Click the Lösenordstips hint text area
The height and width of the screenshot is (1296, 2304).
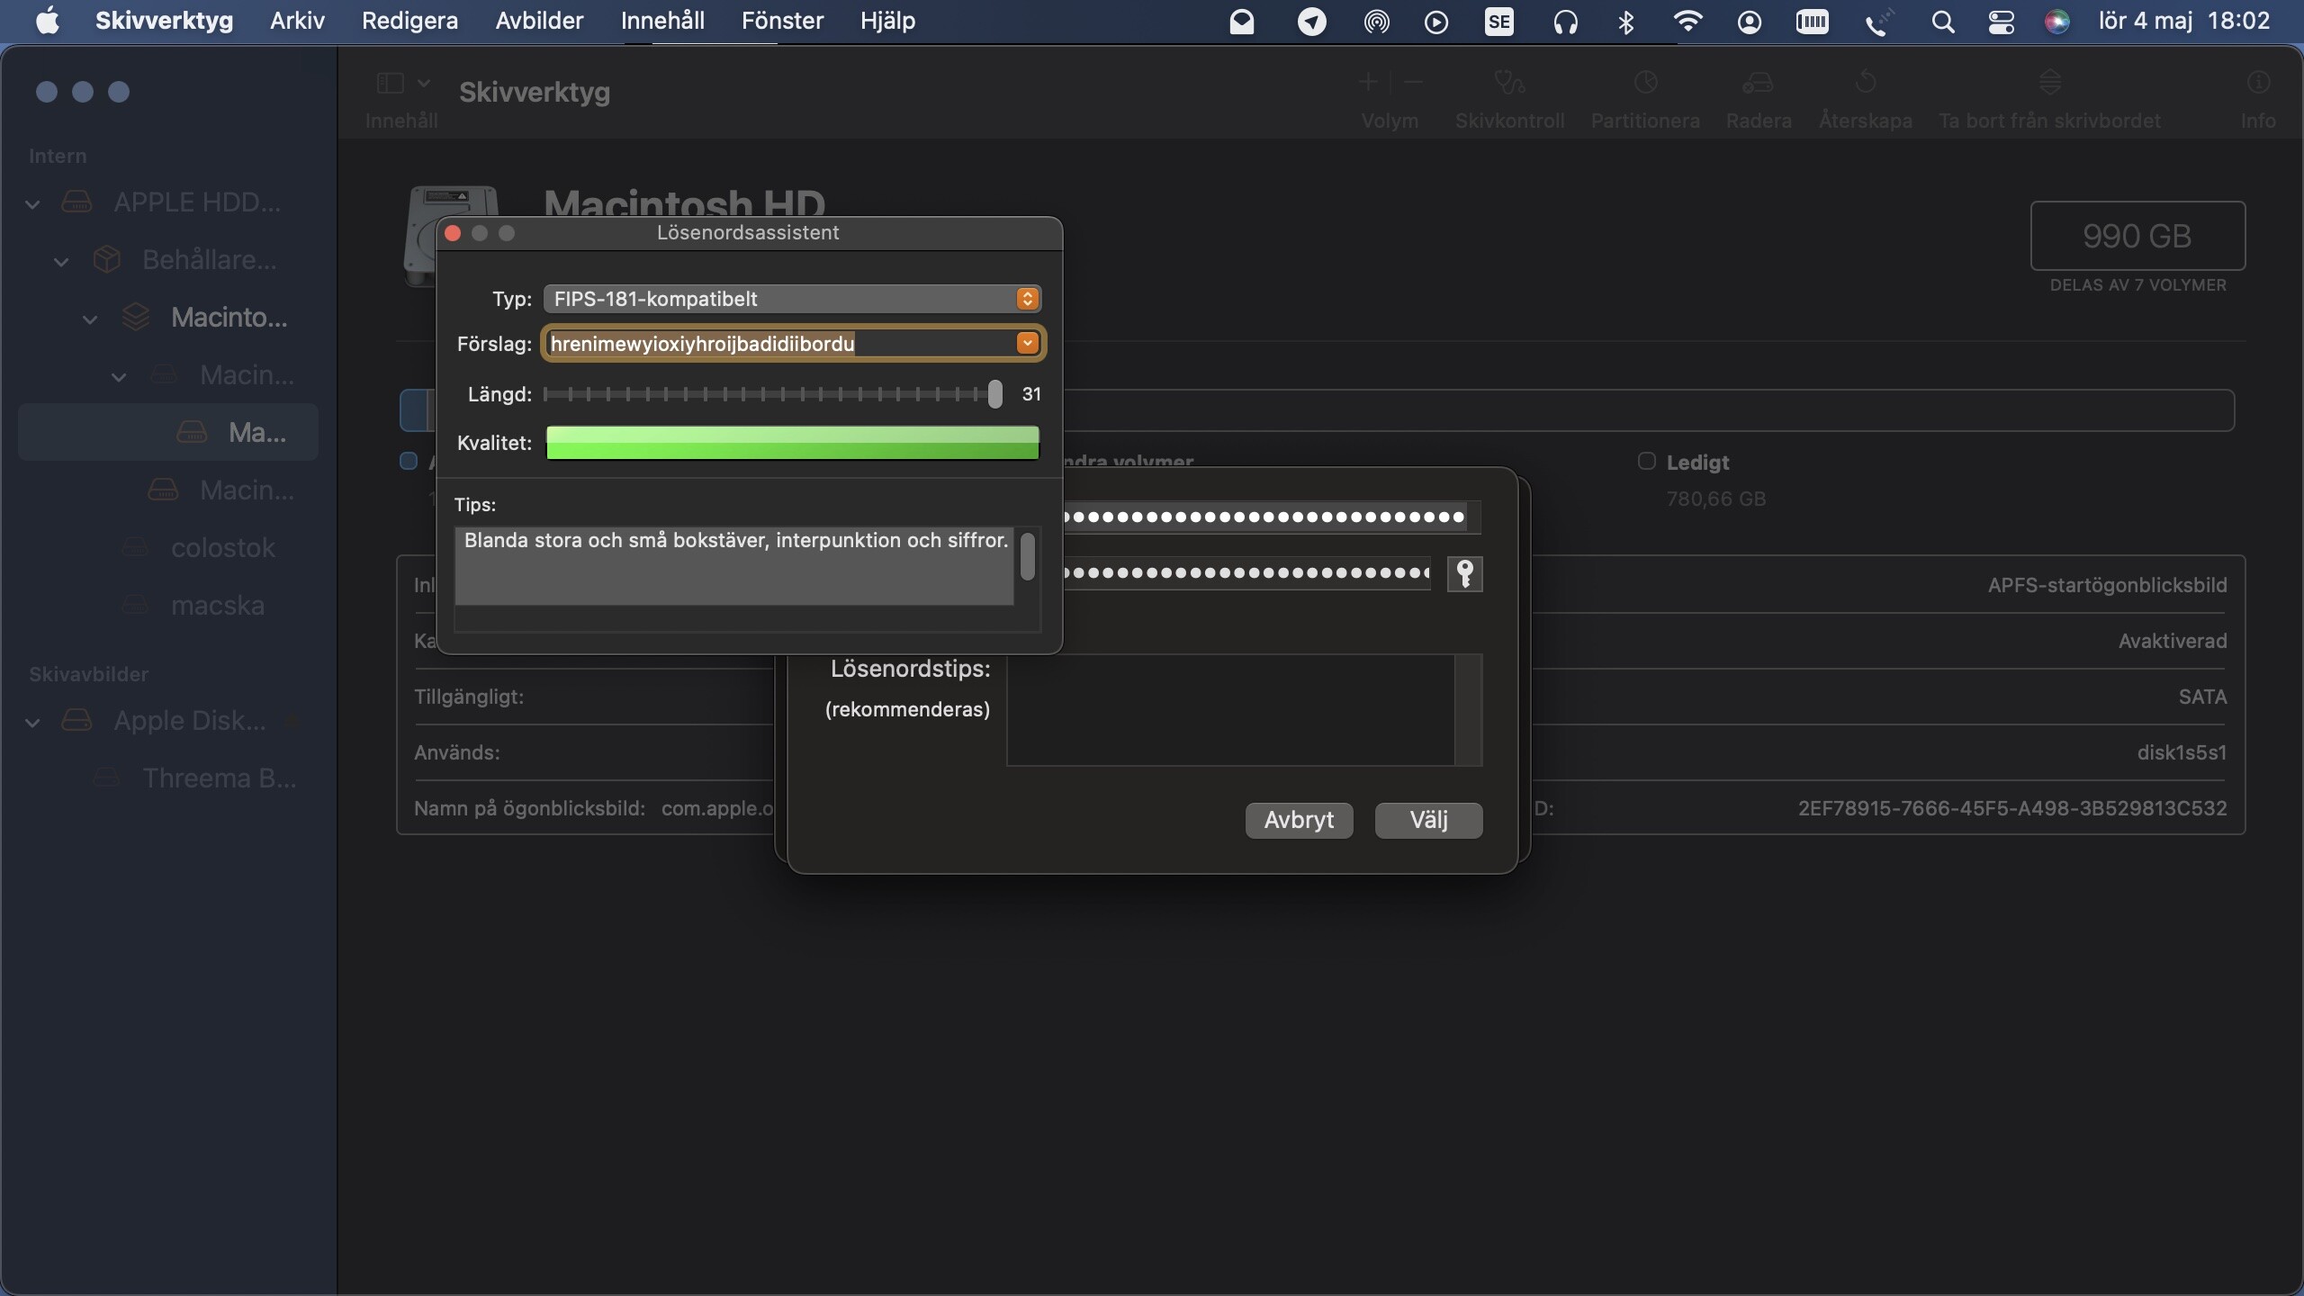pyautogui.click(x=1230, y=710)
